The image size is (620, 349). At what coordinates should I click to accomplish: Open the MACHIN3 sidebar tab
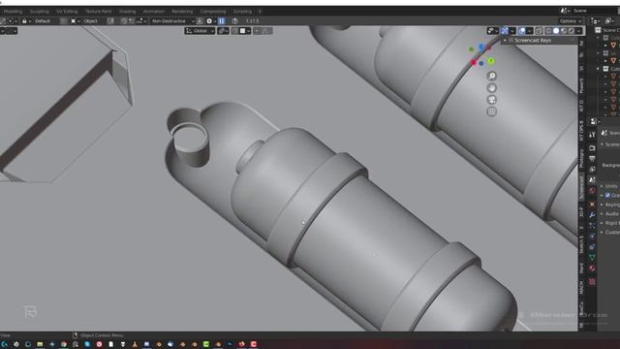[x=581, y=287]
